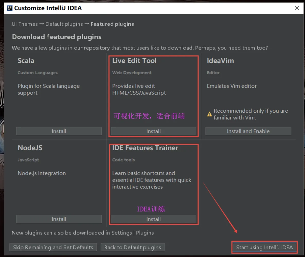Click the NodeJS plugin title
The width and height of the screenshot is (305, 257).
[30, 148]
